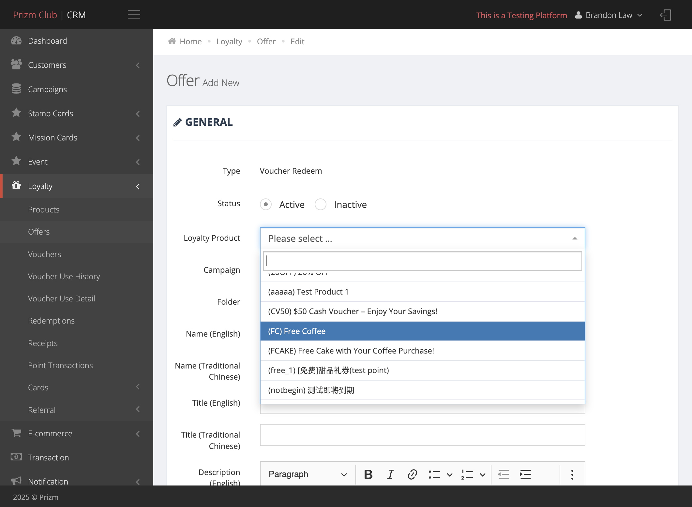This screenshot has width=692, height=507.
Task: Open the Vouchers sidebar link
Action: pos(44,254)
